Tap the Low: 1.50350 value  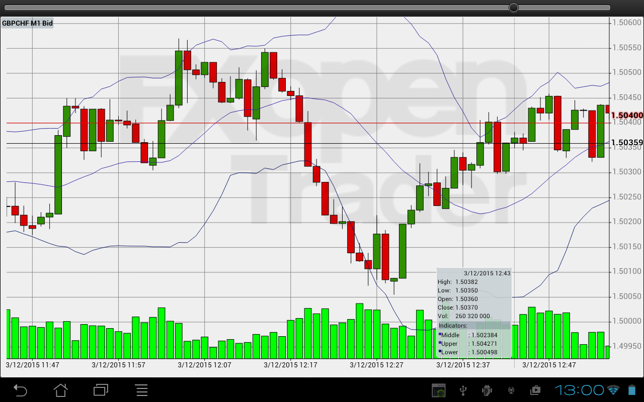click(x=458, y=290)
